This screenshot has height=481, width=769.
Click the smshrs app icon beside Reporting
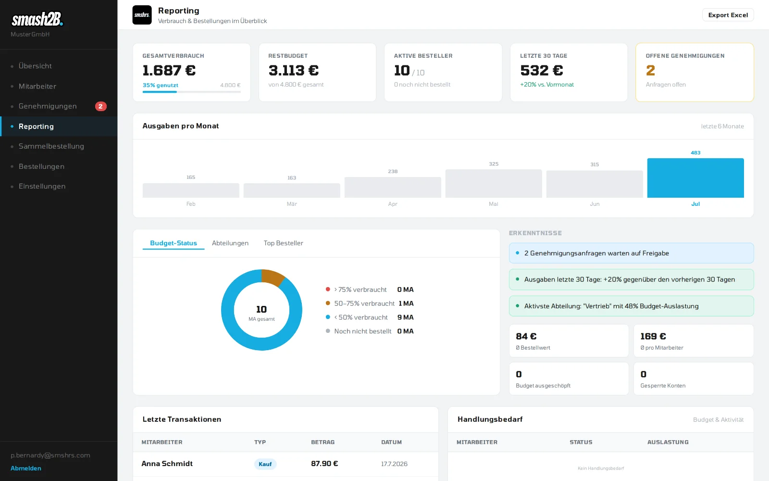click(x=142, y=15)
